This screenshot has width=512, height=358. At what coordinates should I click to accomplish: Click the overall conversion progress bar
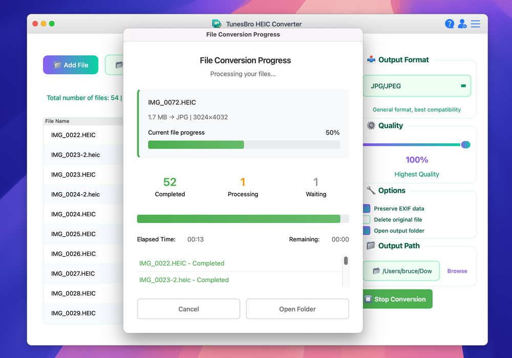(x=243, y=219)
